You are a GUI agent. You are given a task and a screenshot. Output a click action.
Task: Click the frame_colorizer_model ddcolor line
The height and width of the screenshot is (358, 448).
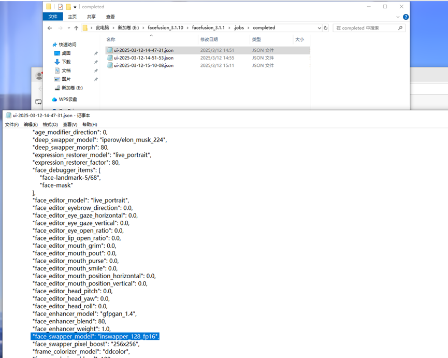coord(81,352)
